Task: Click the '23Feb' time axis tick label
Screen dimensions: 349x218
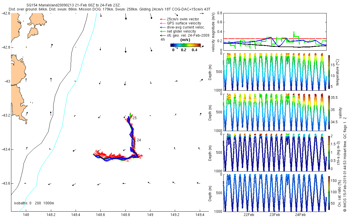Action: coord(275,215)
